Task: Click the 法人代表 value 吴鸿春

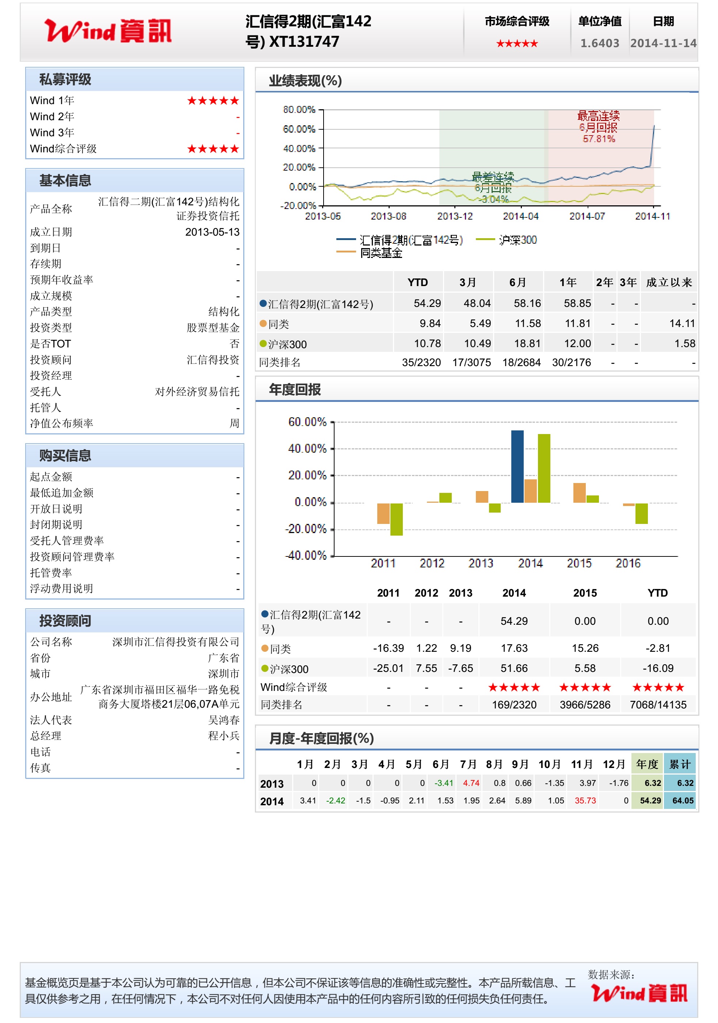Action: pos(224,720)
